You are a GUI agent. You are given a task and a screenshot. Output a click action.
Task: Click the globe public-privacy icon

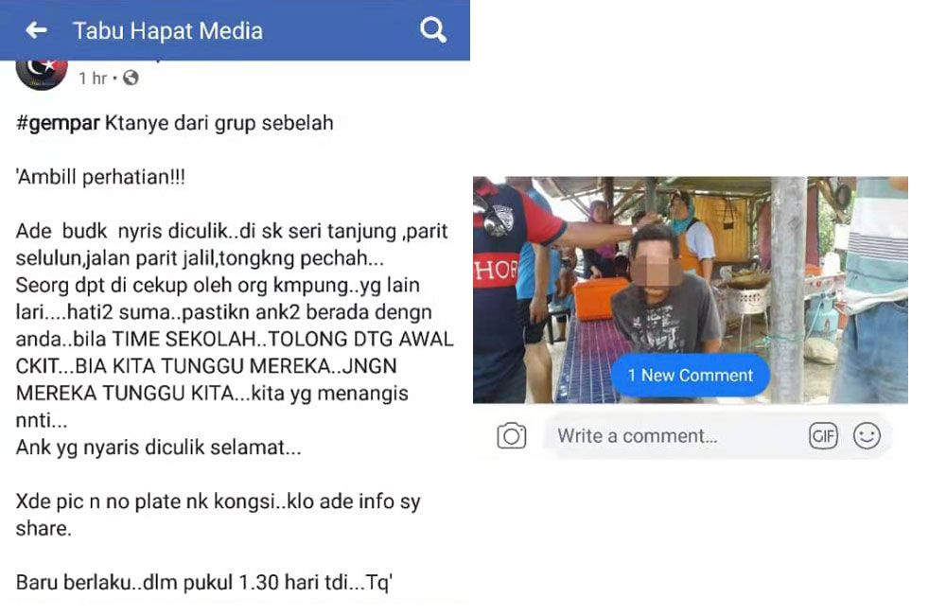tap(131, 78)
